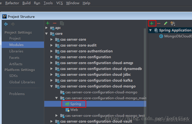Open the Run menu
Screen dimensions: 192x124
point(37,3)
